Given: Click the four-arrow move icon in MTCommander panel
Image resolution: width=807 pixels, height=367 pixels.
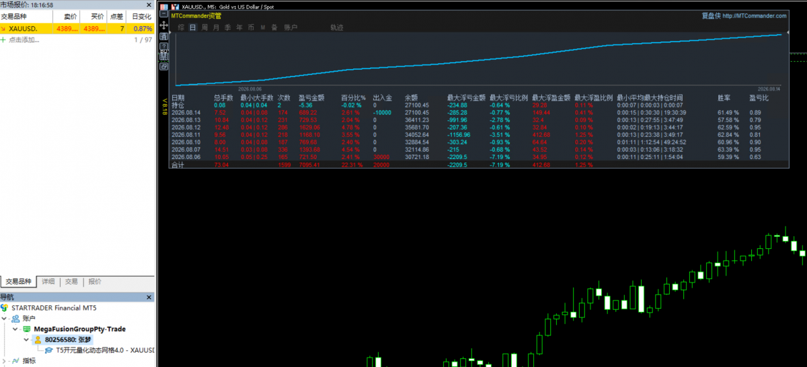Looking at the screenshot, I should [164, 25].
